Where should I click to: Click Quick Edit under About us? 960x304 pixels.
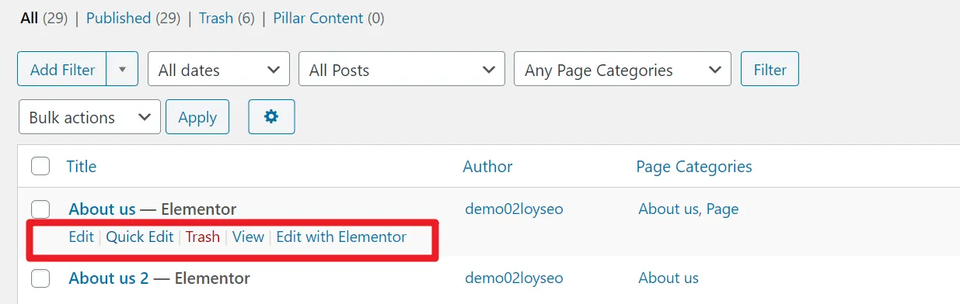coord(140,237)
